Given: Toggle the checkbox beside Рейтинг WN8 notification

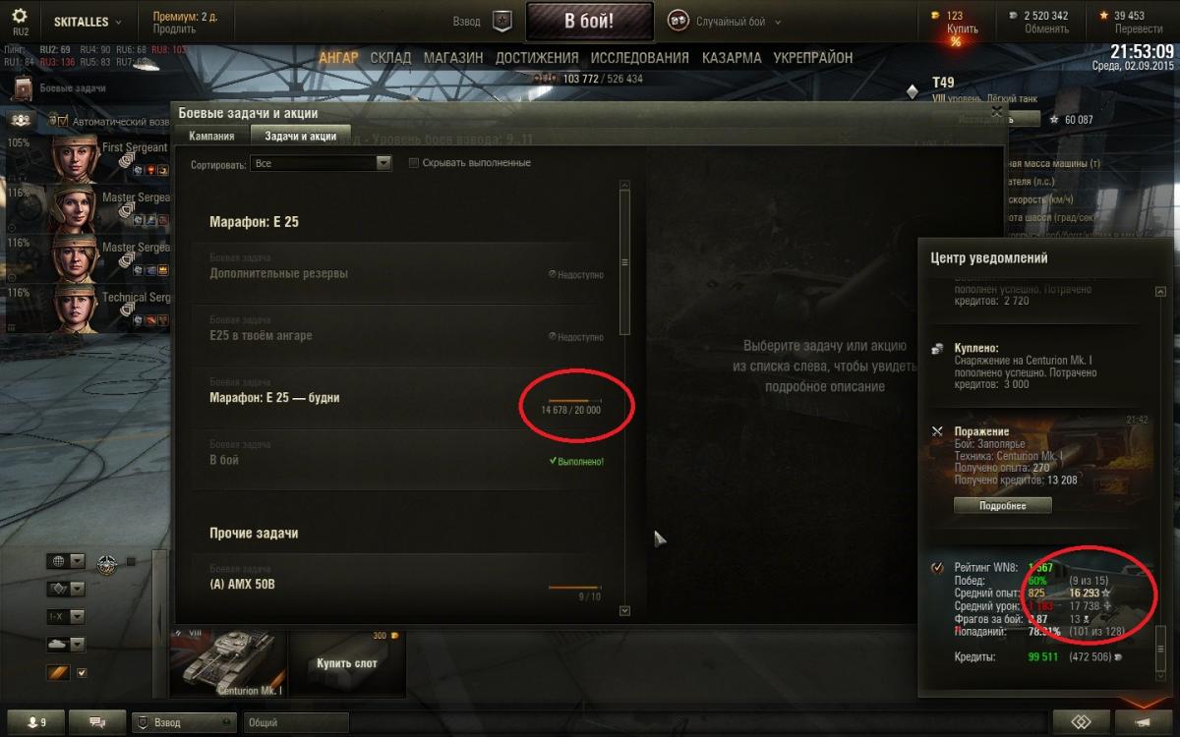Looking at the screenshot, I should [937, 568].
